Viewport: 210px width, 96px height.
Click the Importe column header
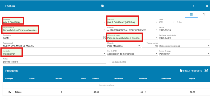[x=192, y=79]
